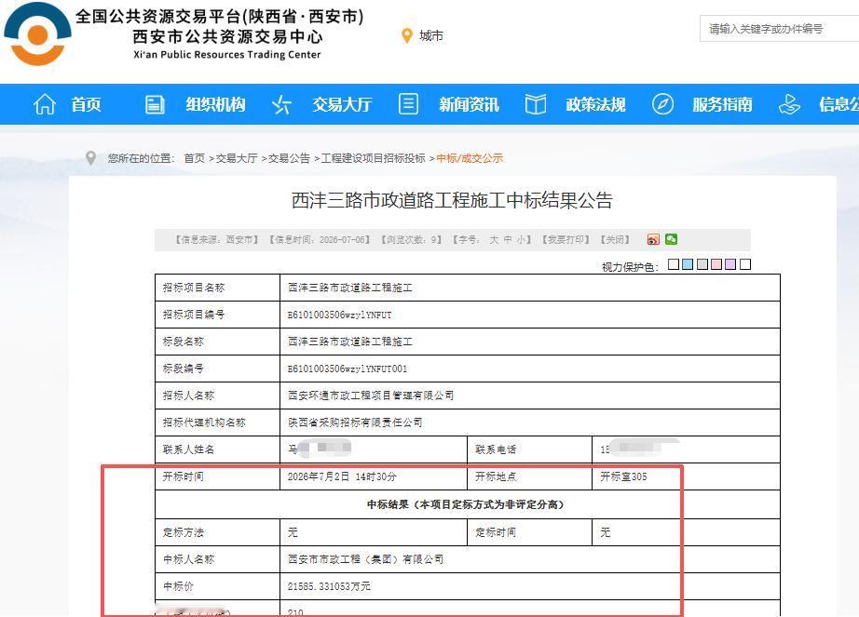859x617 pixels.
Task: Pick the white eye-protection color swatch
Action: (745, 264)
